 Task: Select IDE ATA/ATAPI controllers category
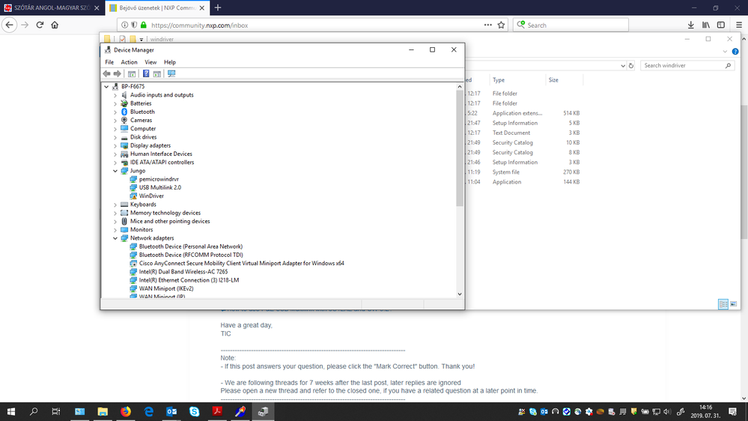[x=162, y=163]
